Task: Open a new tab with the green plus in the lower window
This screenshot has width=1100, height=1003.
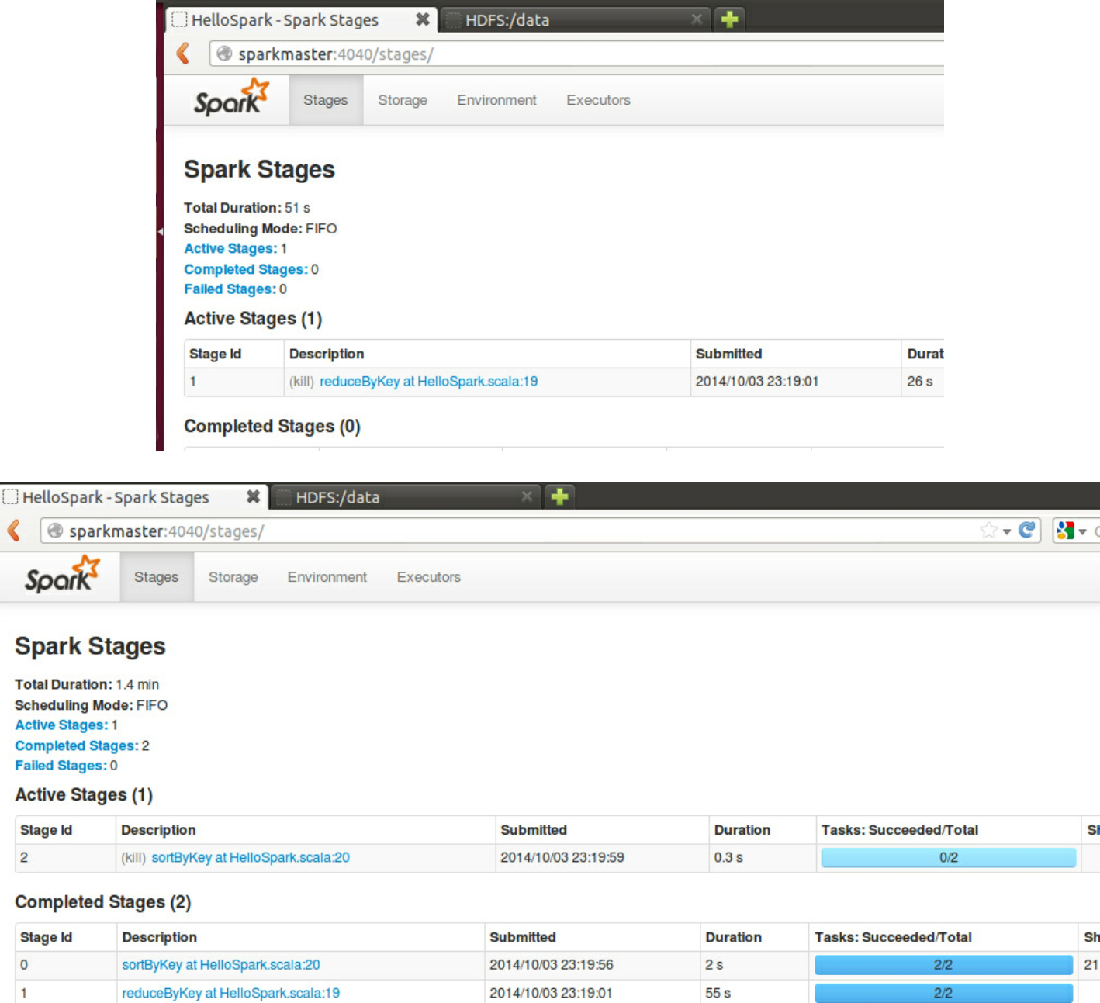Action: [559, 496]
